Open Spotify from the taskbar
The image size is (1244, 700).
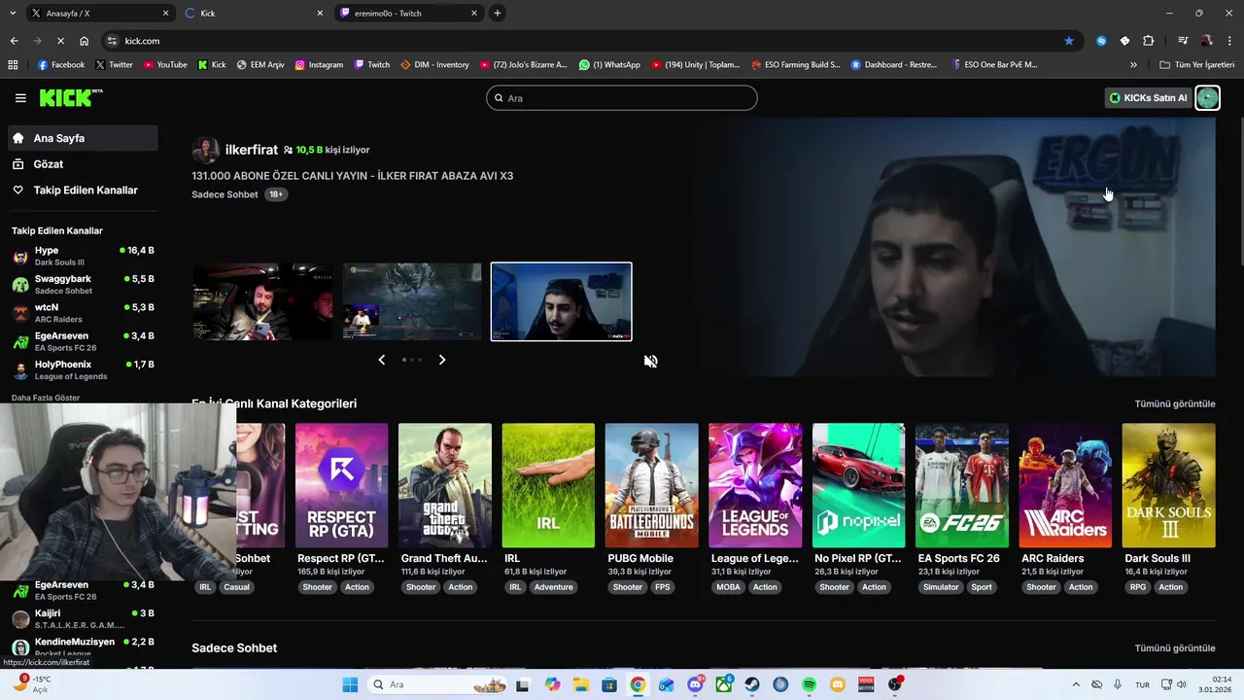(x=810, y=684)
